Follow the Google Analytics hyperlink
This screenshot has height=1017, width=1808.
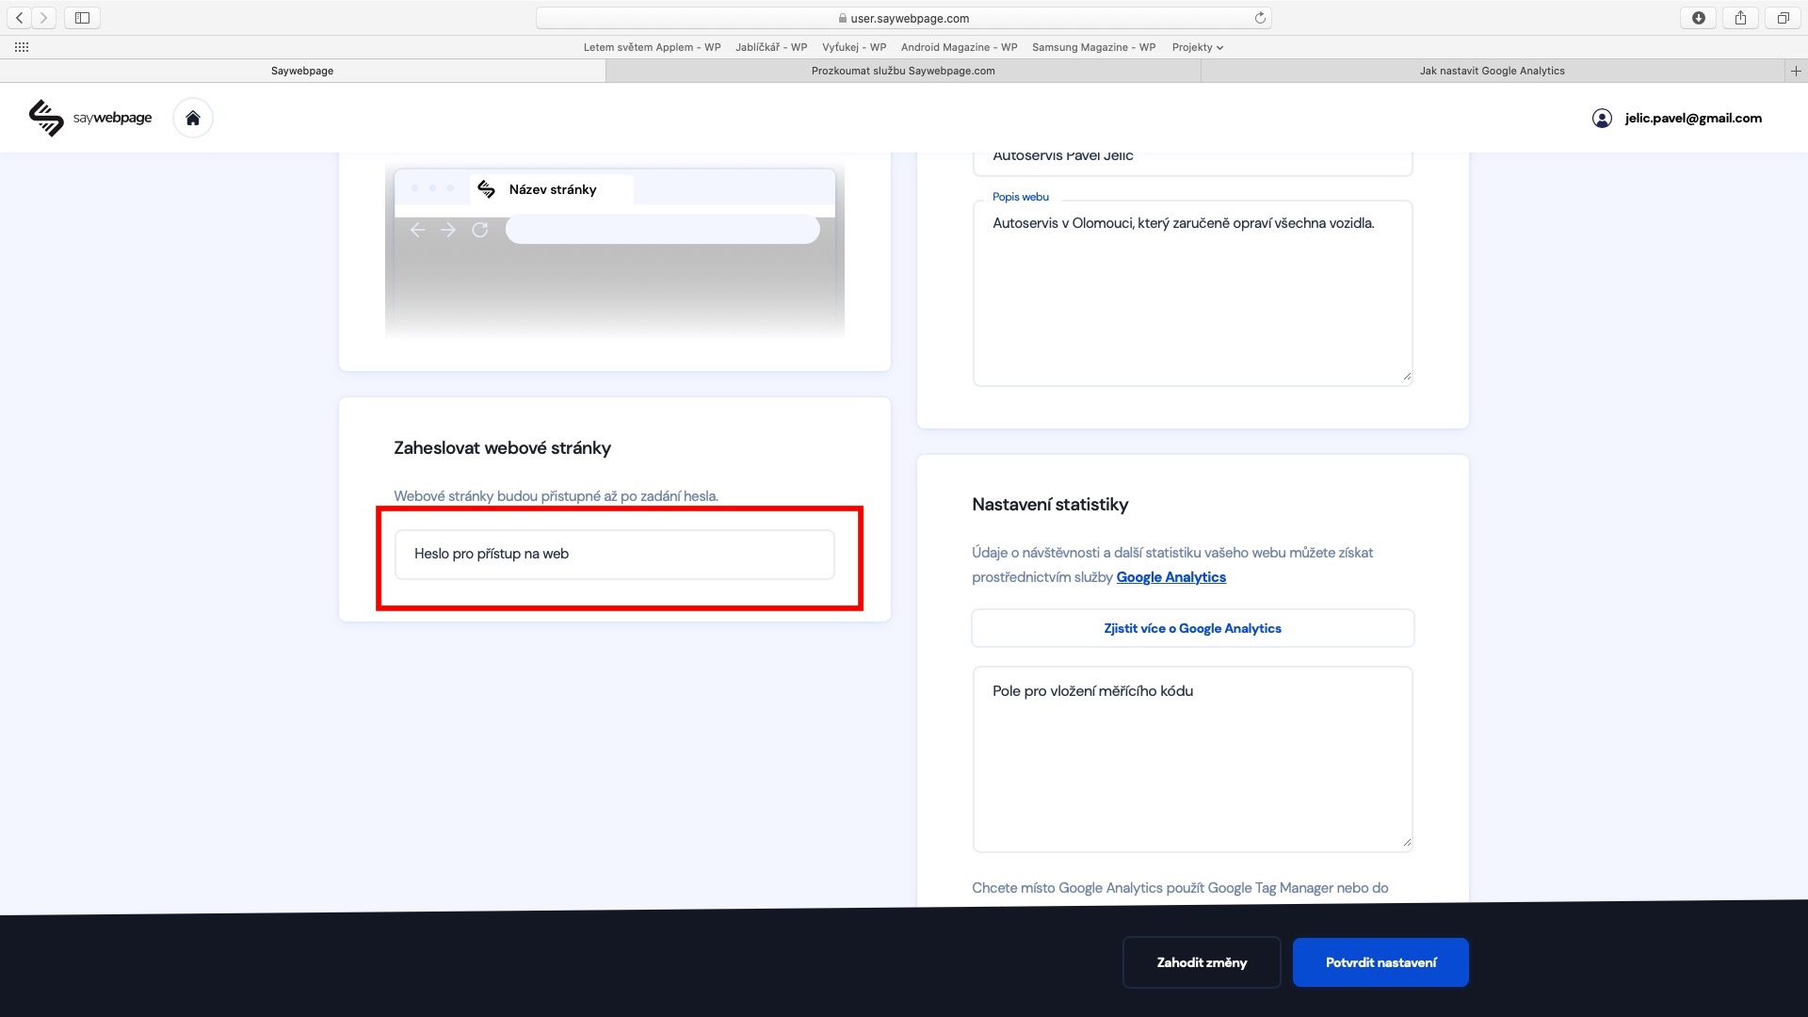click(1170, 577)
